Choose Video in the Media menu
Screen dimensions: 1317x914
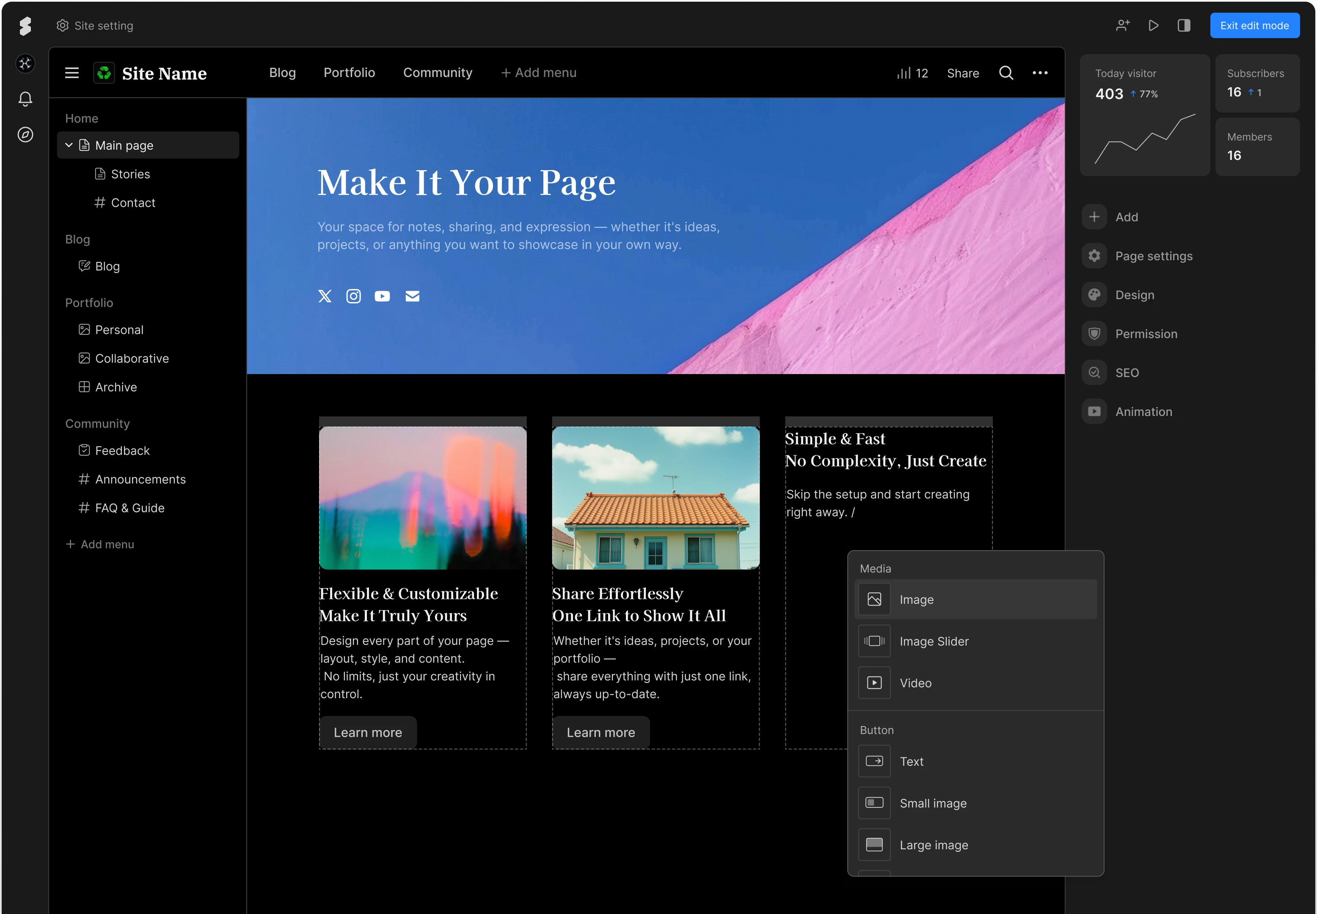pyautogui.click(x=915, y=683)
